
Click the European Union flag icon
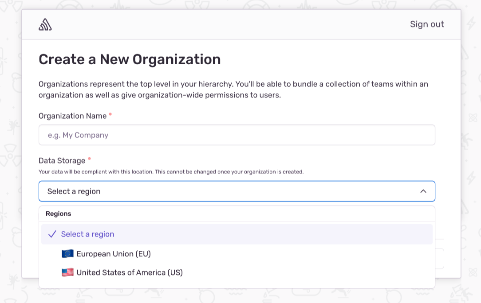click(x=67, y=254)
